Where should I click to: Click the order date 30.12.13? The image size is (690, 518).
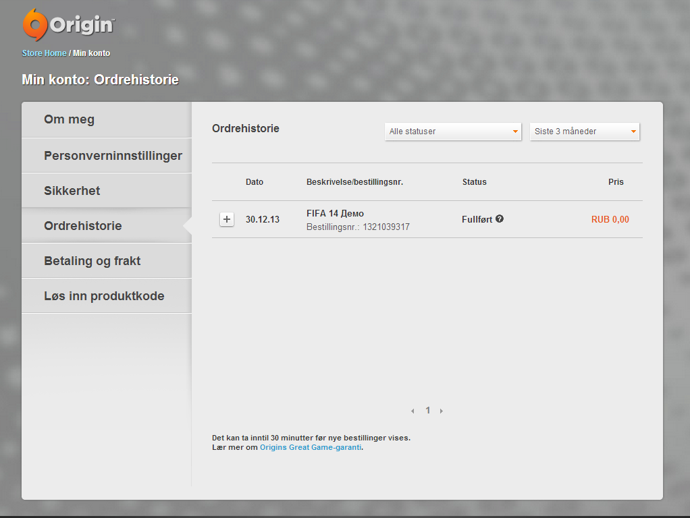click(262, 219)
